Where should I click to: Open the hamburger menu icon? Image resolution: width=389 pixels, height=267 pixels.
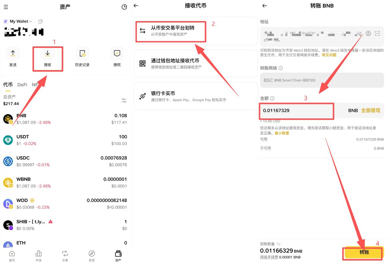click(6, 6)
